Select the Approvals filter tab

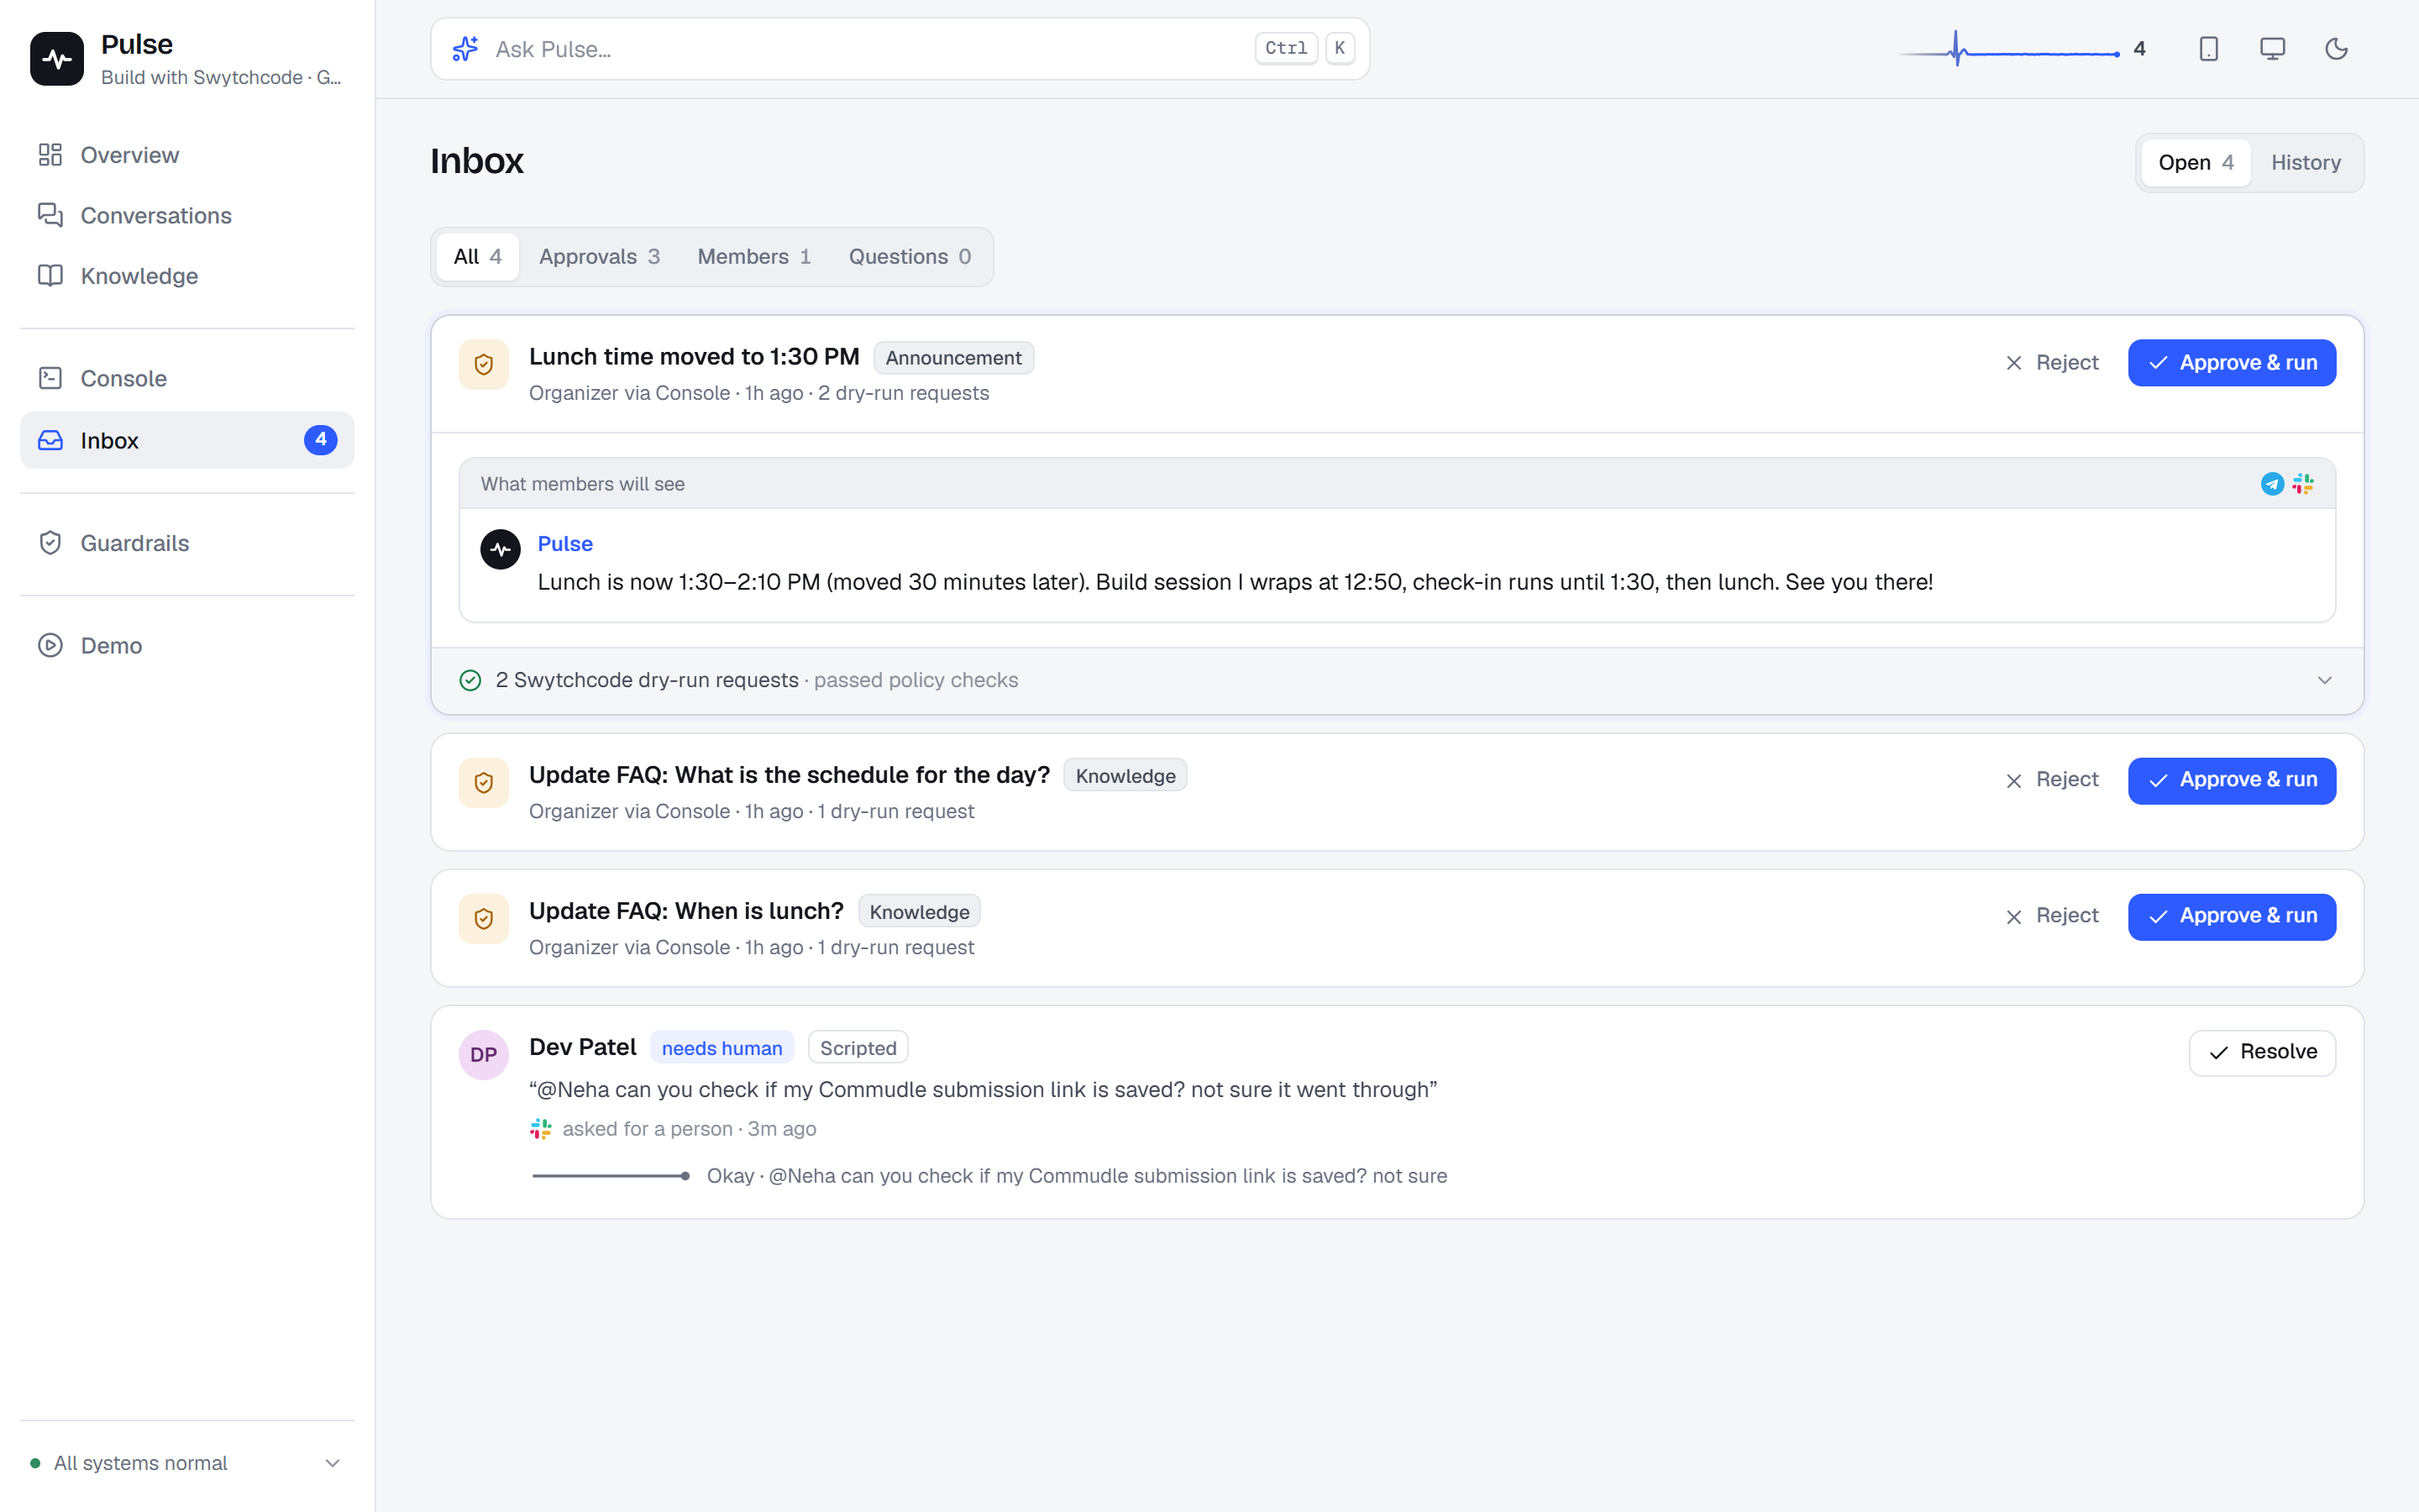(599, 257)
